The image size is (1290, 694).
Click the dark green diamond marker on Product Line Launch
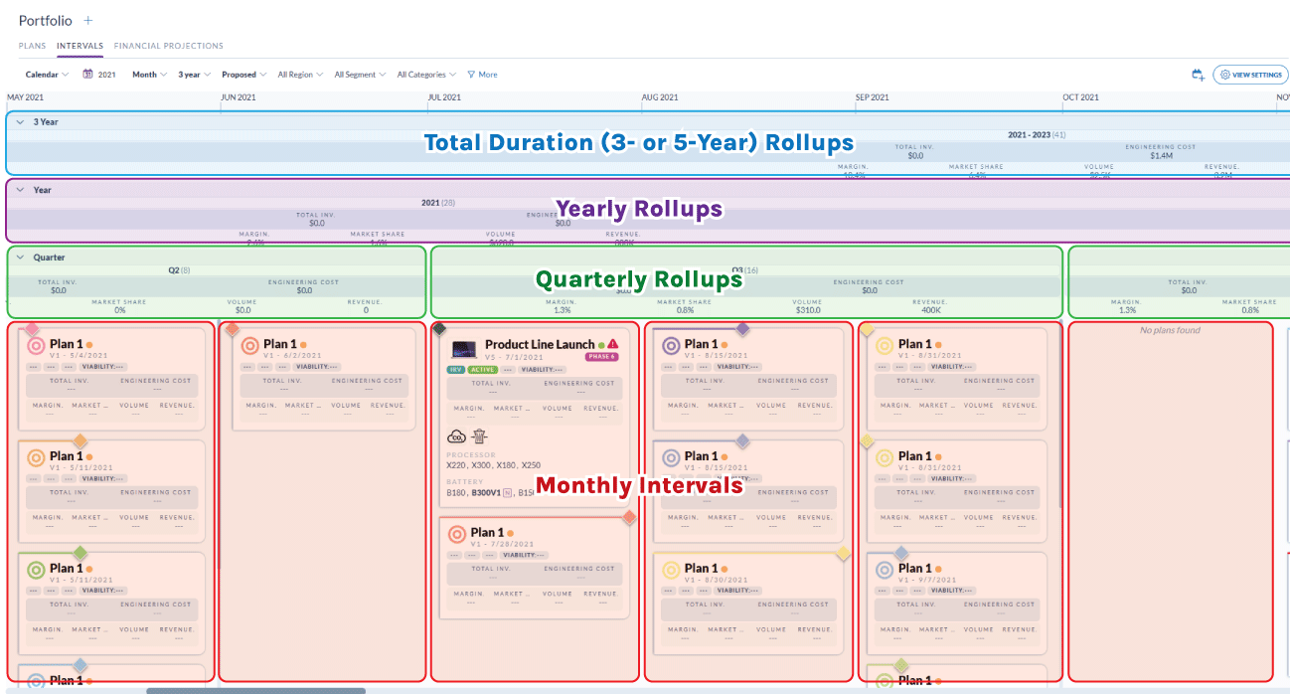[439, 329]
